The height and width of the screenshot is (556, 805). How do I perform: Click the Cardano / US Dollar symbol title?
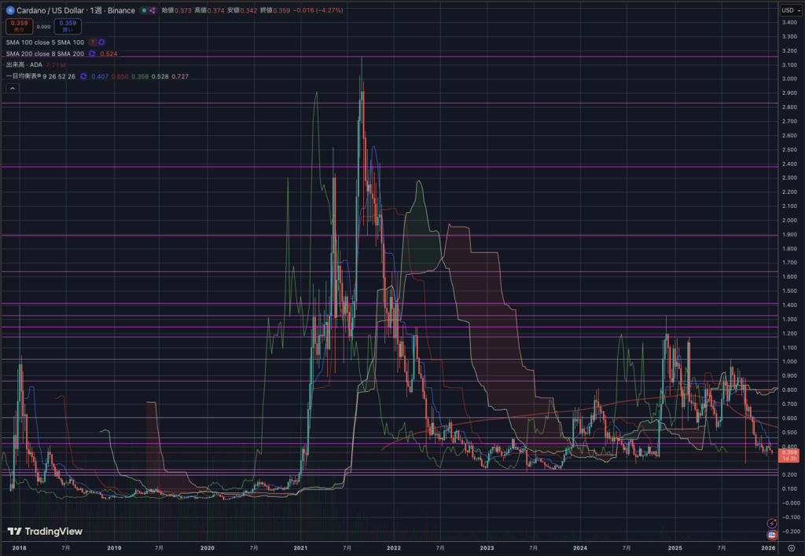tap(47, 10)
